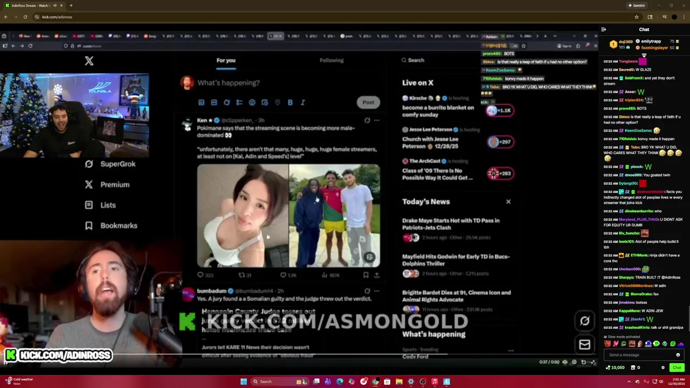Screen dimensions: 690x388
Task: Bookmark this page with the star
Action: [636, 17]
